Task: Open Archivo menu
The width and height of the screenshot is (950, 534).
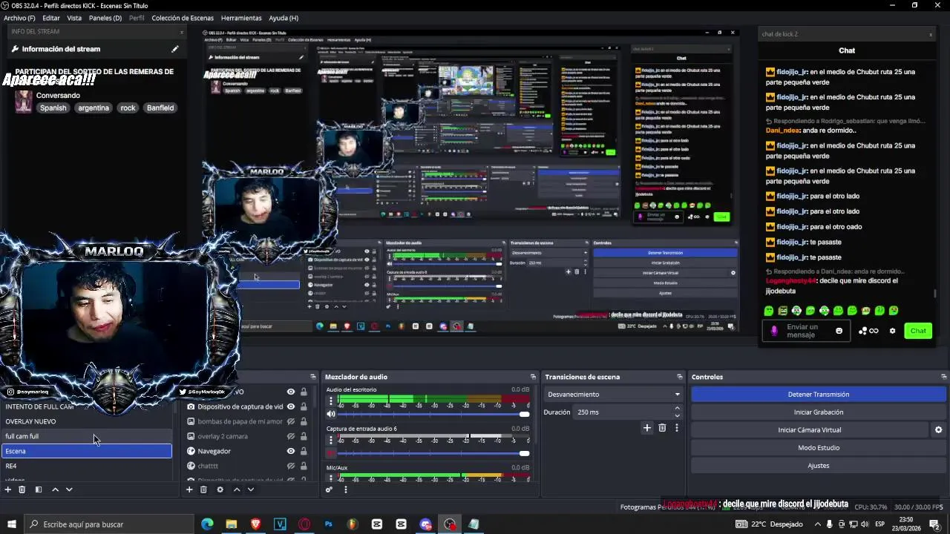Action: (19, 18)
